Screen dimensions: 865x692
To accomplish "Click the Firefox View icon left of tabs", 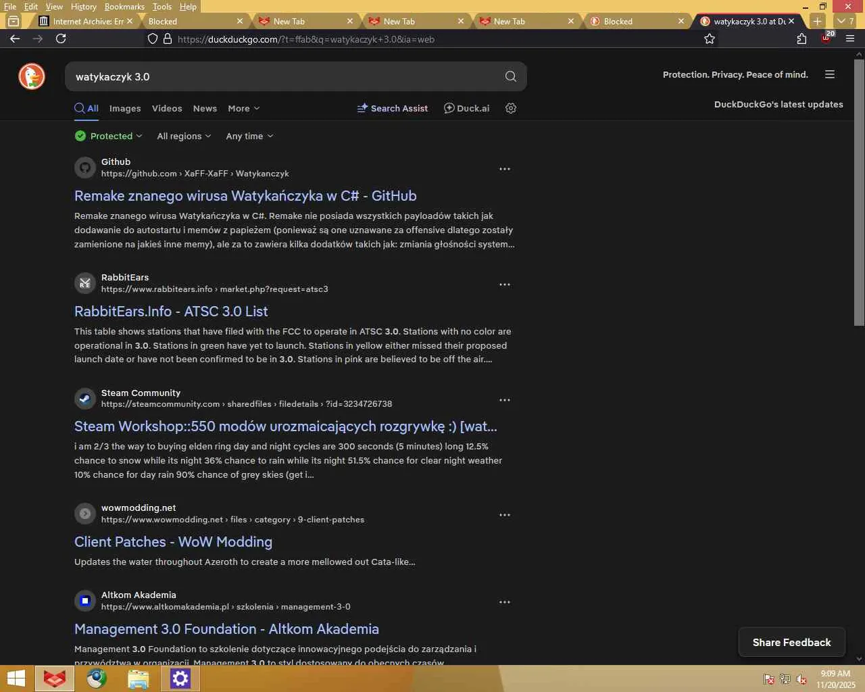I will click(x=13, y=21).
